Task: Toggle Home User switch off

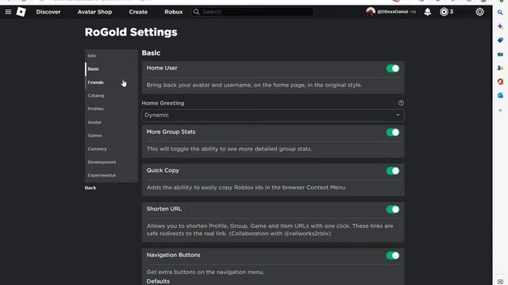Action: [x=393, y=69]
